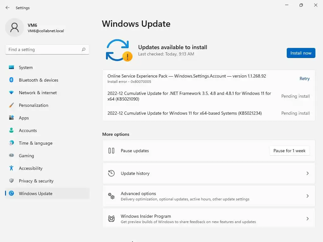Select Windows Update in sidebar
323x242 pixels.
click(x=35, y=193)
